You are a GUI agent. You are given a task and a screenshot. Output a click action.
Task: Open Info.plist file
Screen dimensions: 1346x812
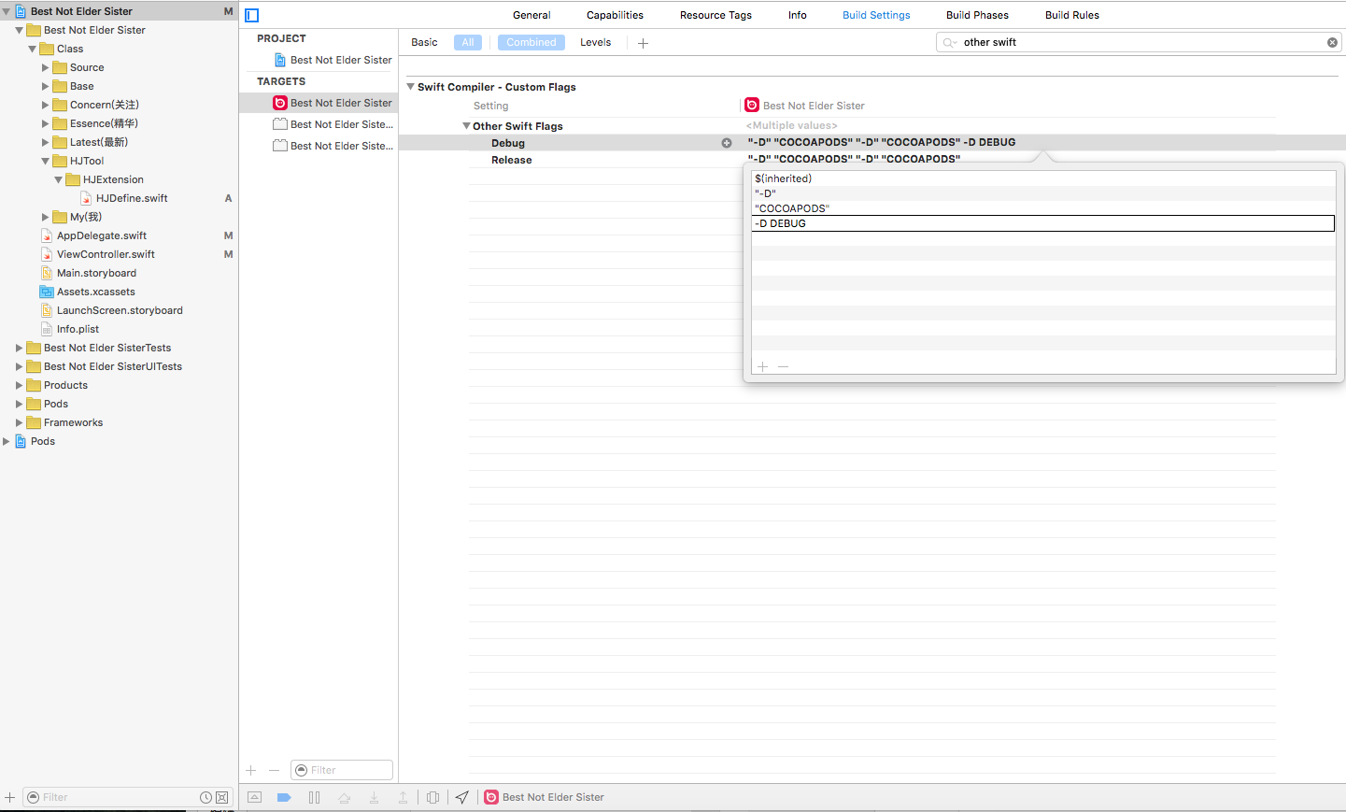point(69,329)
